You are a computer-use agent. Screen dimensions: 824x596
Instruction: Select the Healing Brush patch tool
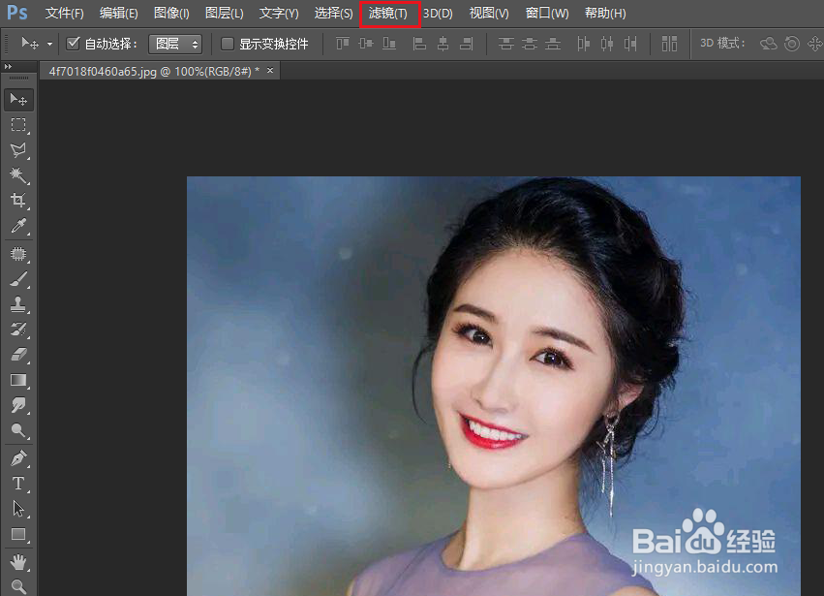pyautogui.click(x=19, y=254)
